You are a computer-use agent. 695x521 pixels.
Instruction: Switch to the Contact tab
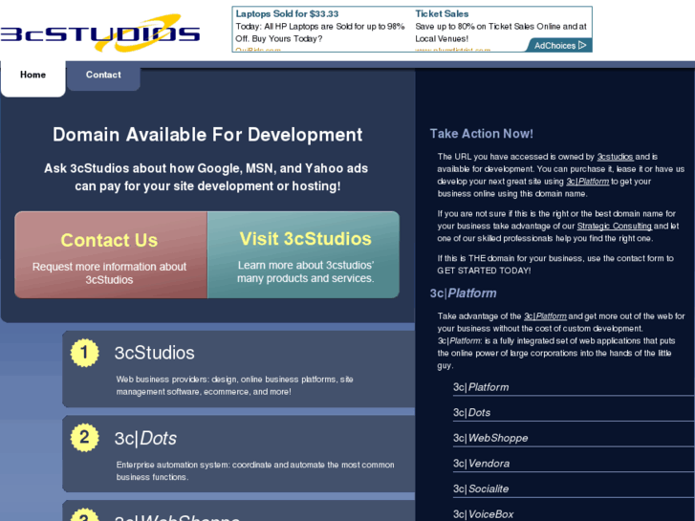pyautogui.click(x=103, y=75)
